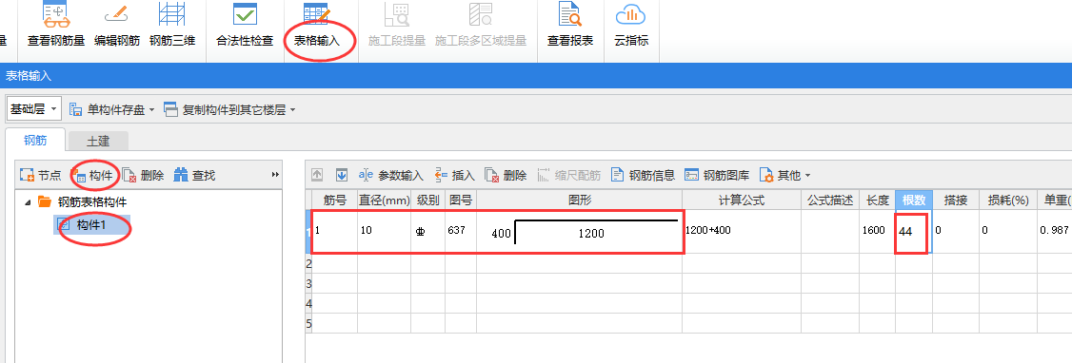Open 复制构件到其它楼层 dropdown
The image size is (1072, 363).
229,109
